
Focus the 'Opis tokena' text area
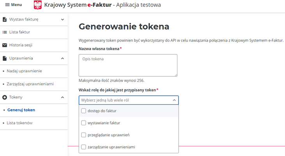point(128,65)
